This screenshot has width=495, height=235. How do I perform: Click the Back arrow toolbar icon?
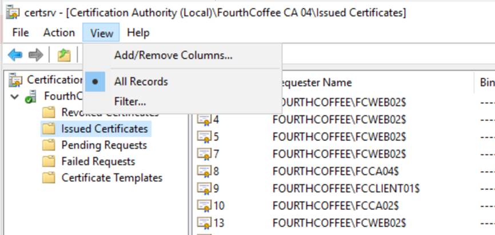(15, 55)
